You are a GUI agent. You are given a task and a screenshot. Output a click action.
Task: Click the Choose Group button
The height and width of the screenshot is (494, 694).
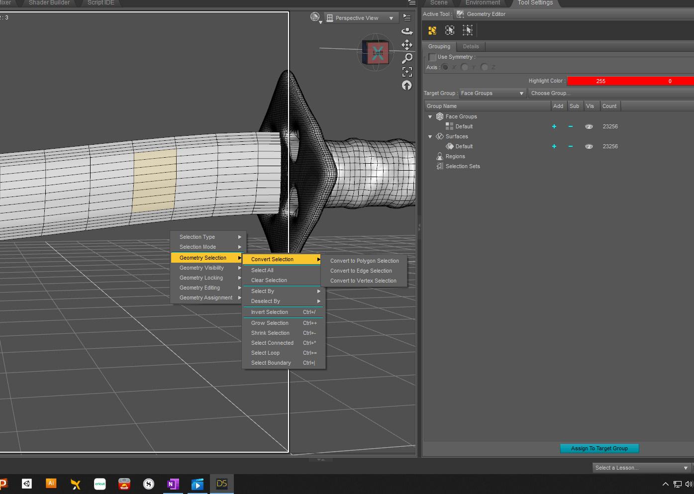click(x=551, y=93)
